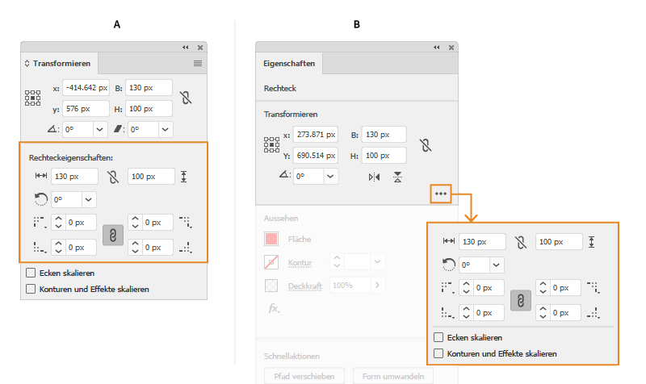Enable Ecken skalieren in Transformieren panel
The height and width of the screenshot is (384, 646).
(31, 273)
